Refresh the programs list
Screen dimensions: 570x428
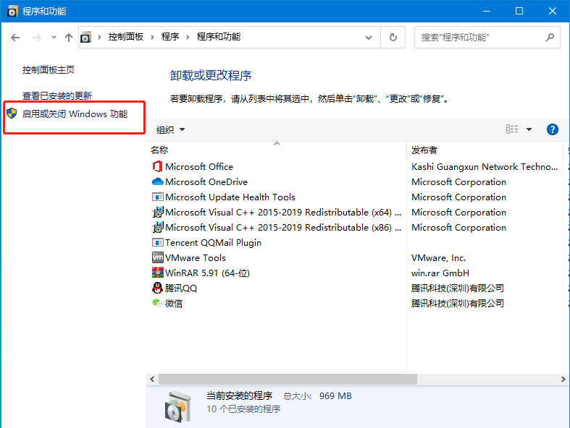point(393,38)
